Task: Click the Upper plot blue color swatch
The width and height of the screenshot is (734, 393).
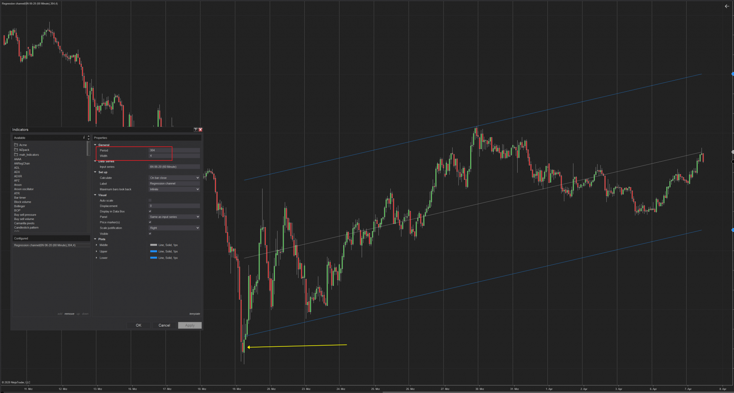Action: point(154,251)
